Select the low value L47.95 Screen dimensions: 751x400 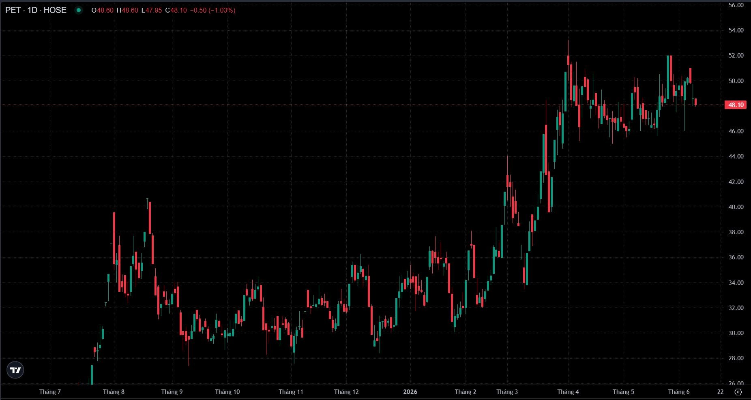(x=152, y=10)
